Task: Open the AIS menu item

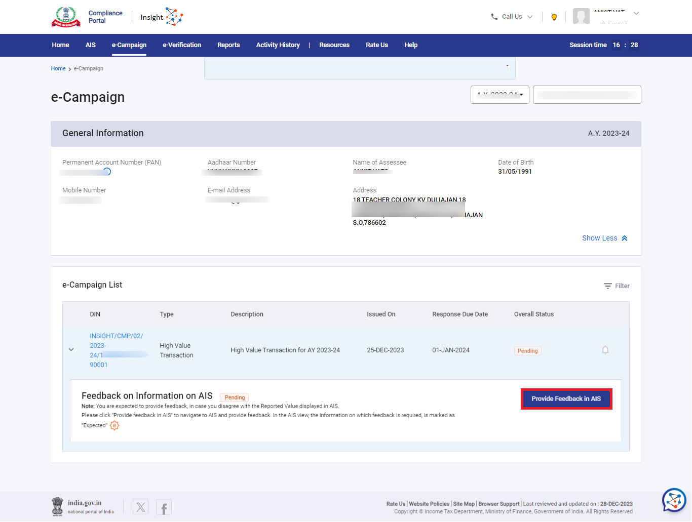Action: [x=91, y=45]
